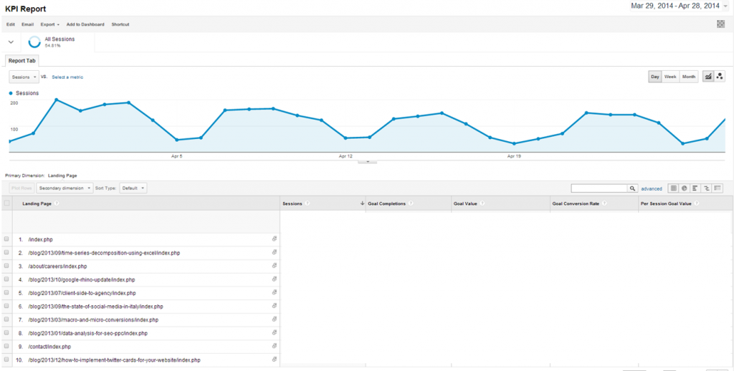Click Edit in the report toolbar
This screenshot has width=734, height=371.
coord(11,24)
